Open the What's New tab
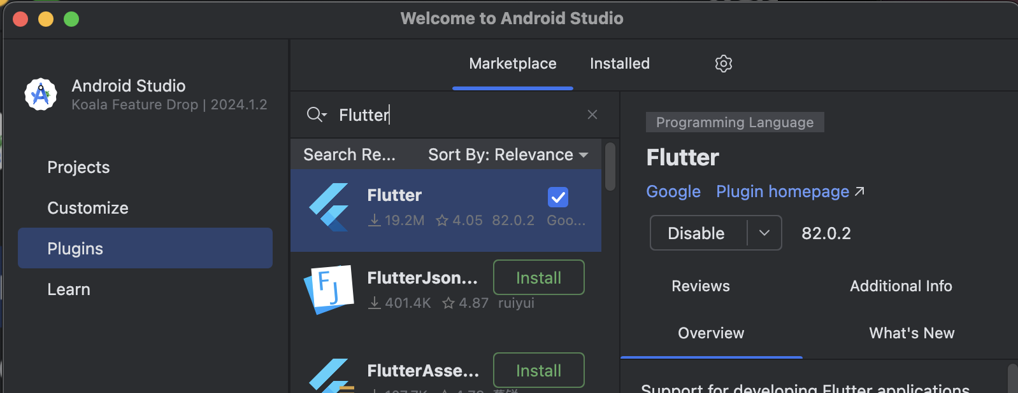Screen dimensions: 1018x393 click(x=912, y=333)
